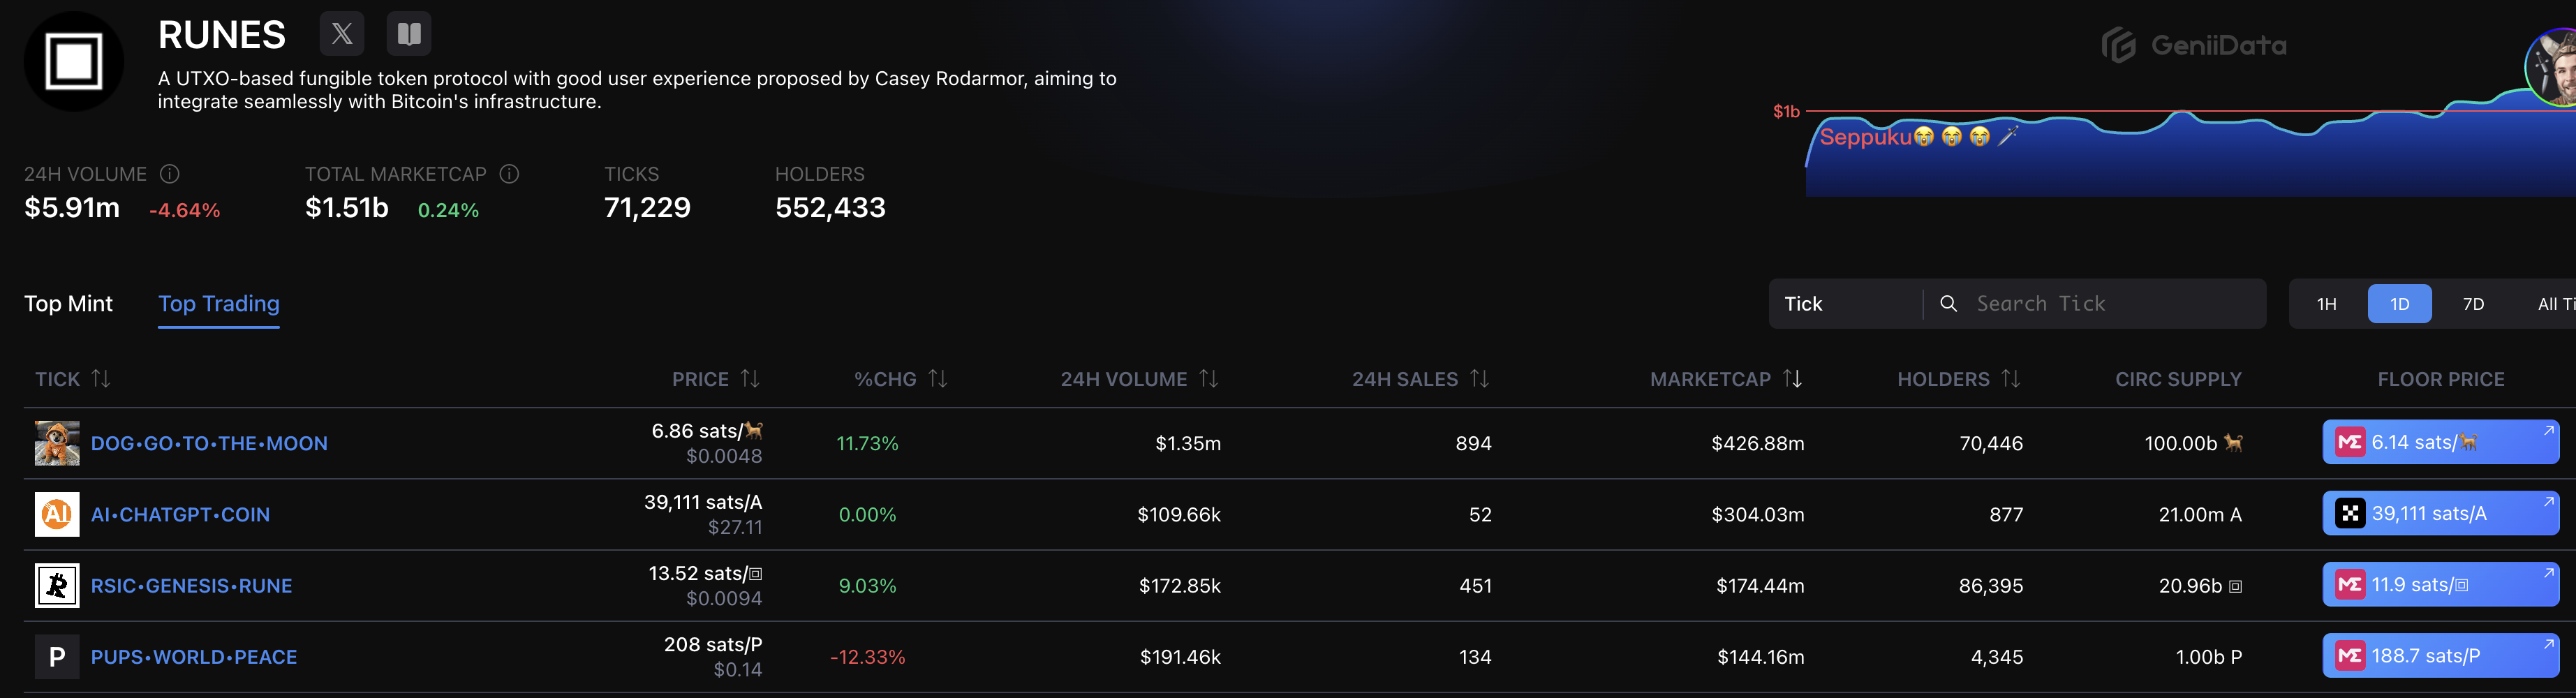2576x698 pixels.
Task: Select the 1H timeframe toggle
Action: pos(2326,304)
